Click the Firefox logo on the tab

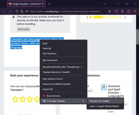coord(10,4)
